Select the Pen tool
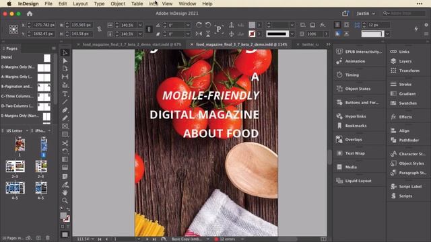Image resolution: width=431 pixels, height=242 pixels. (65, 110)
